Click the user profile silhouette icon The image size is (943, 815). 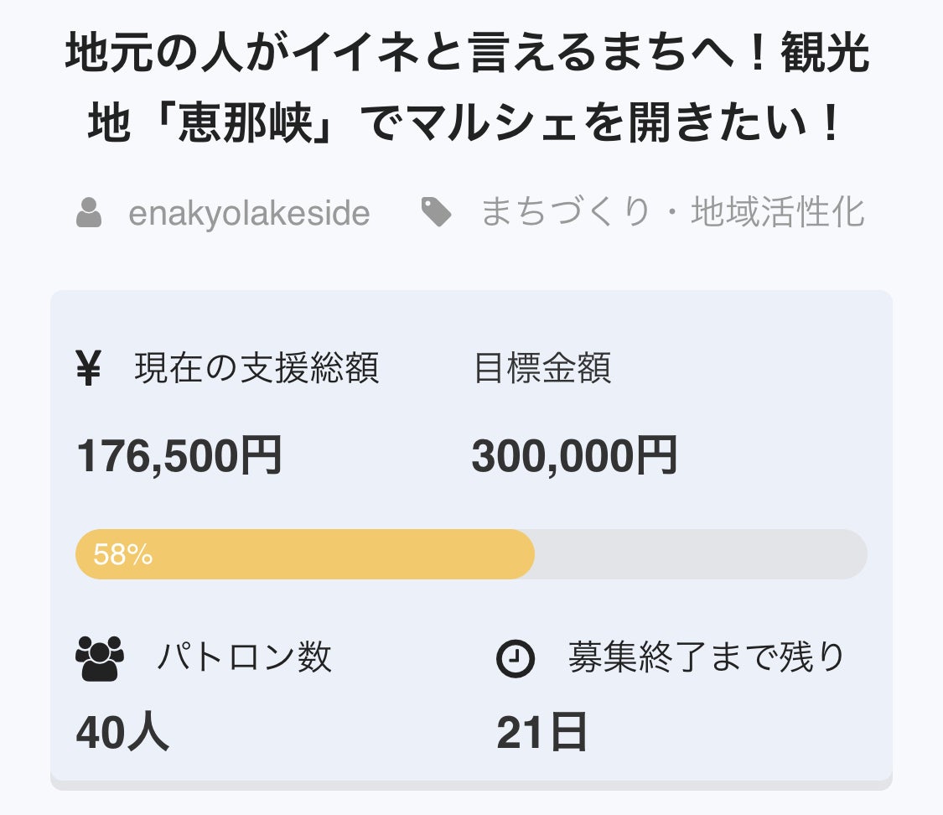89,213
